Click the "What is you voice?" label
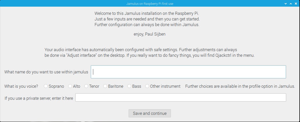 tap(21, 86)
